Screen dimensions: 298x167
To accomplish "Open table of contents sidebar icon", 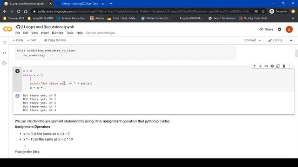I will click(4, 43).
